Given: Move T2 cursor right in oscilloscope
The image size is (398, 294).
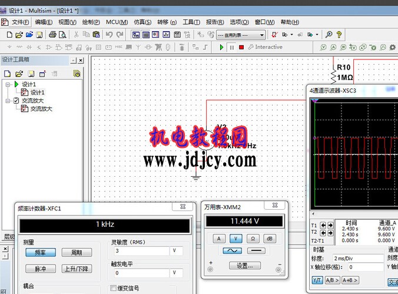Looking at the screenshot, I should point(330,233).
